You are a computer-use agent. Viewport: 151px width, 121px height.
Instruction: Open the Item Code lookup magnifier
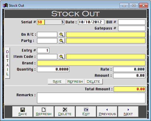click(x=62, y=57)
